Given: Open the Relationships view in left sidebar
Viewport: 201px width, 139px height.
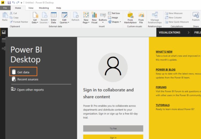Looking at the screenshot, I should click(3, 48).
